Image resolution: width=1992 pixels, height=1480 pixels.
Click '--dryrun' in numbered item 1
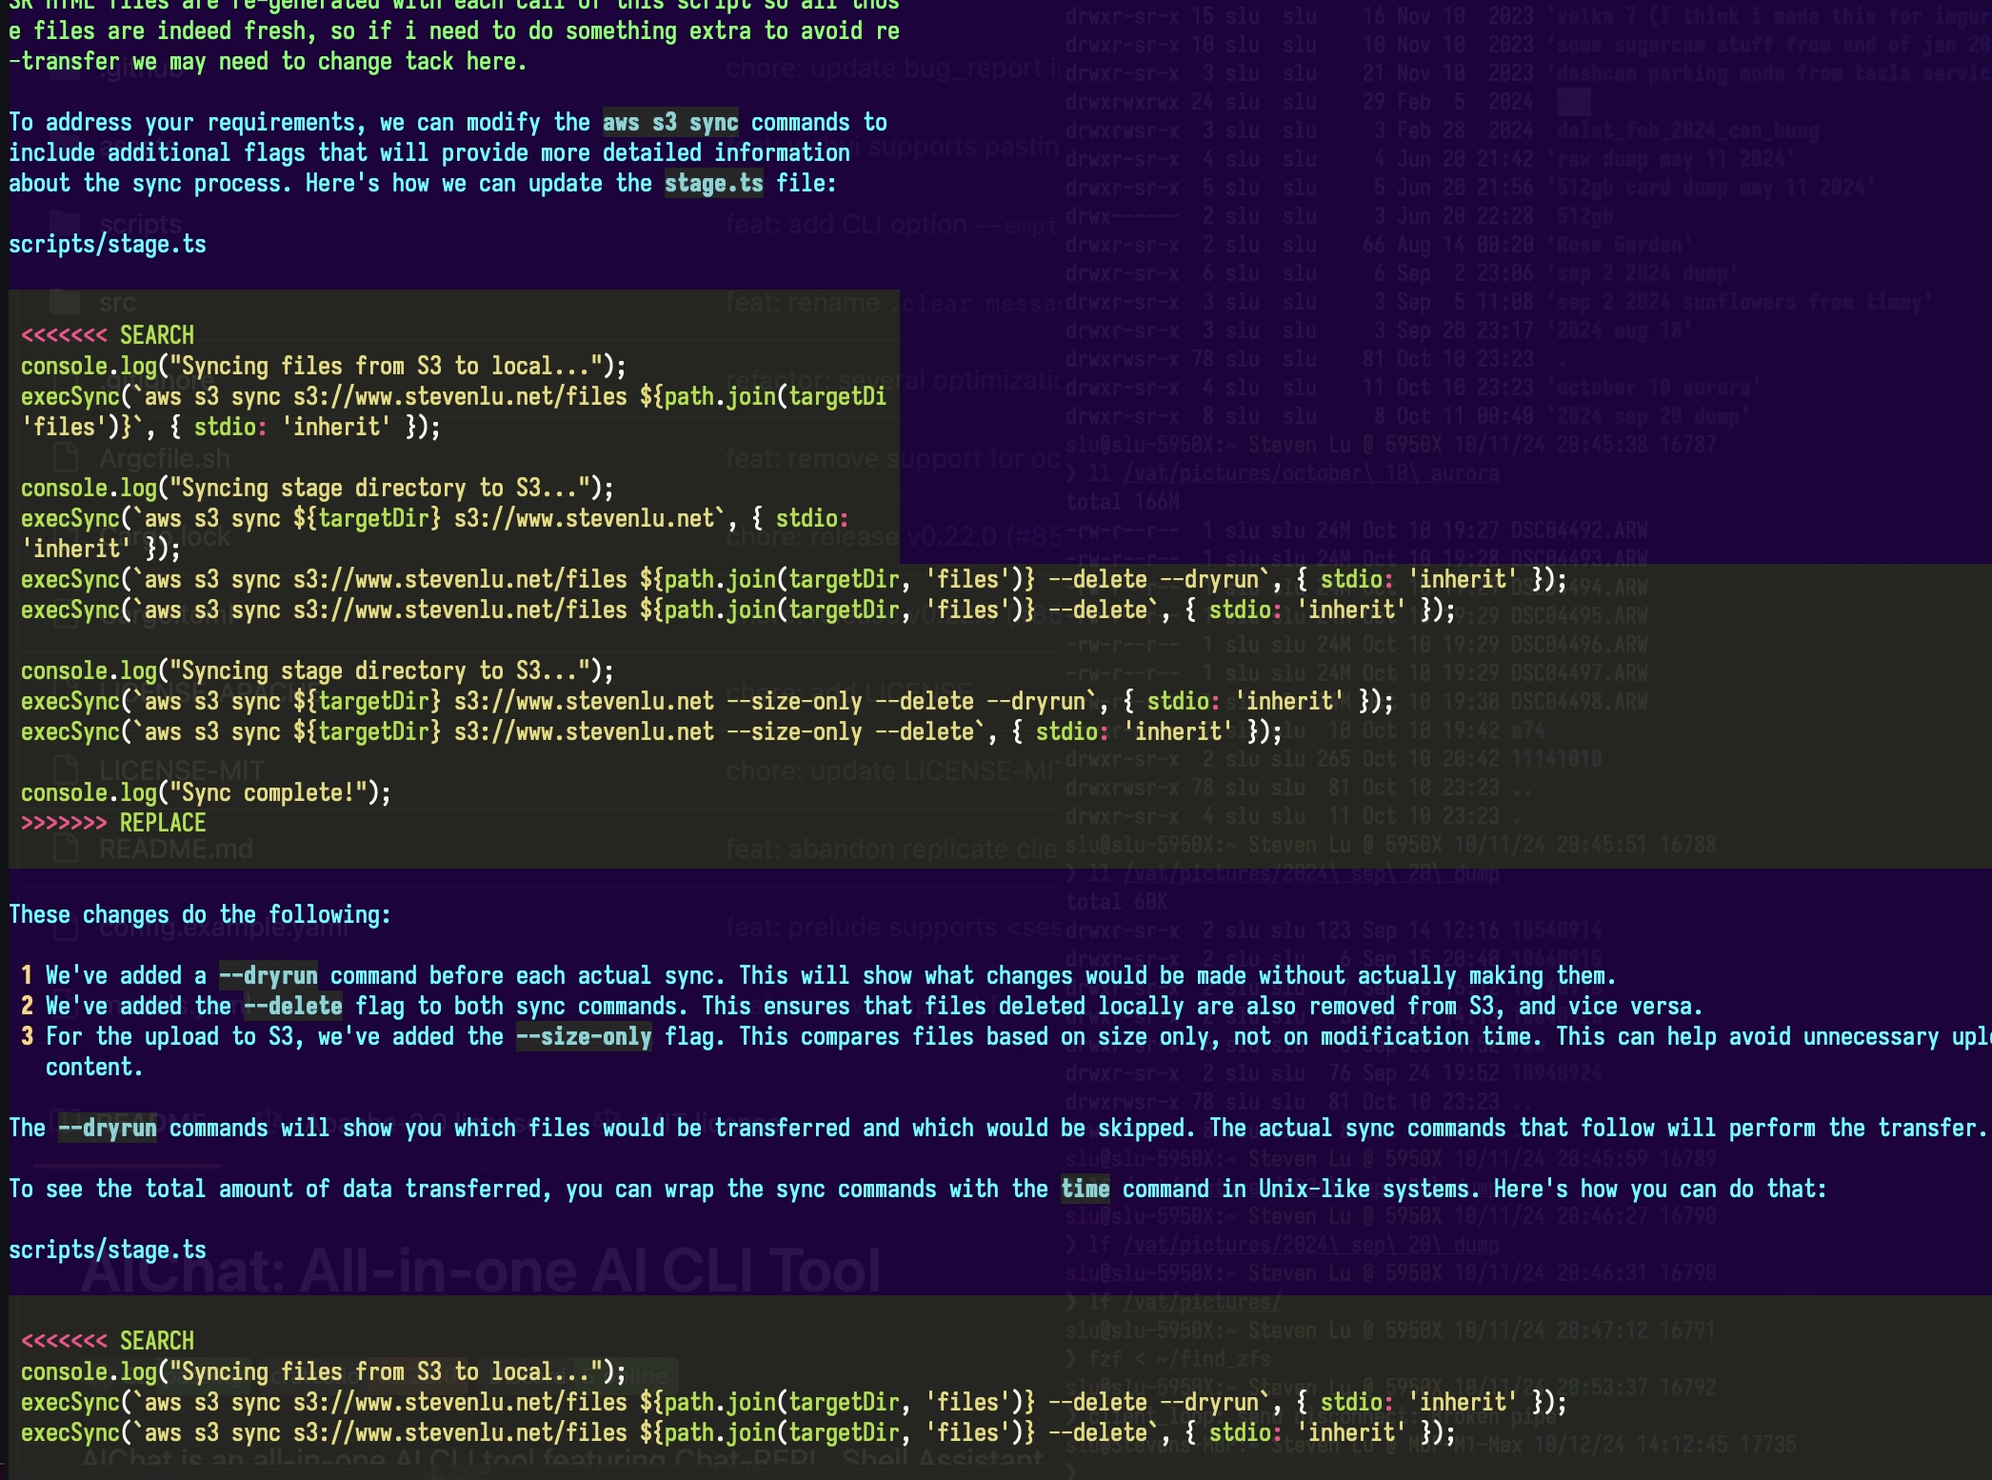coord(269,976)
